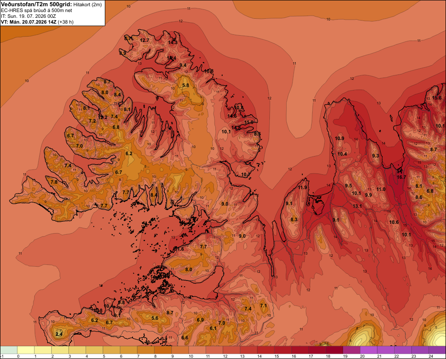
Task: Click the color swatch for 19 degrees
Action: pos(351,350)
